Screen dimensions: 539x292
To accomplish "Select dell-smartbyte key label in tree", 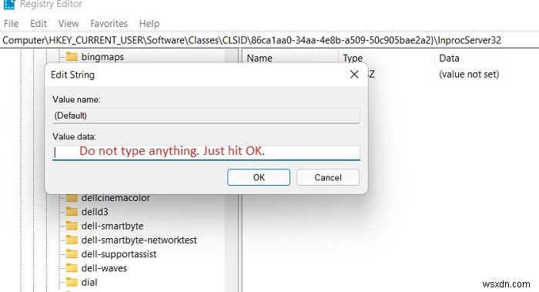I will tap(112, 226).
